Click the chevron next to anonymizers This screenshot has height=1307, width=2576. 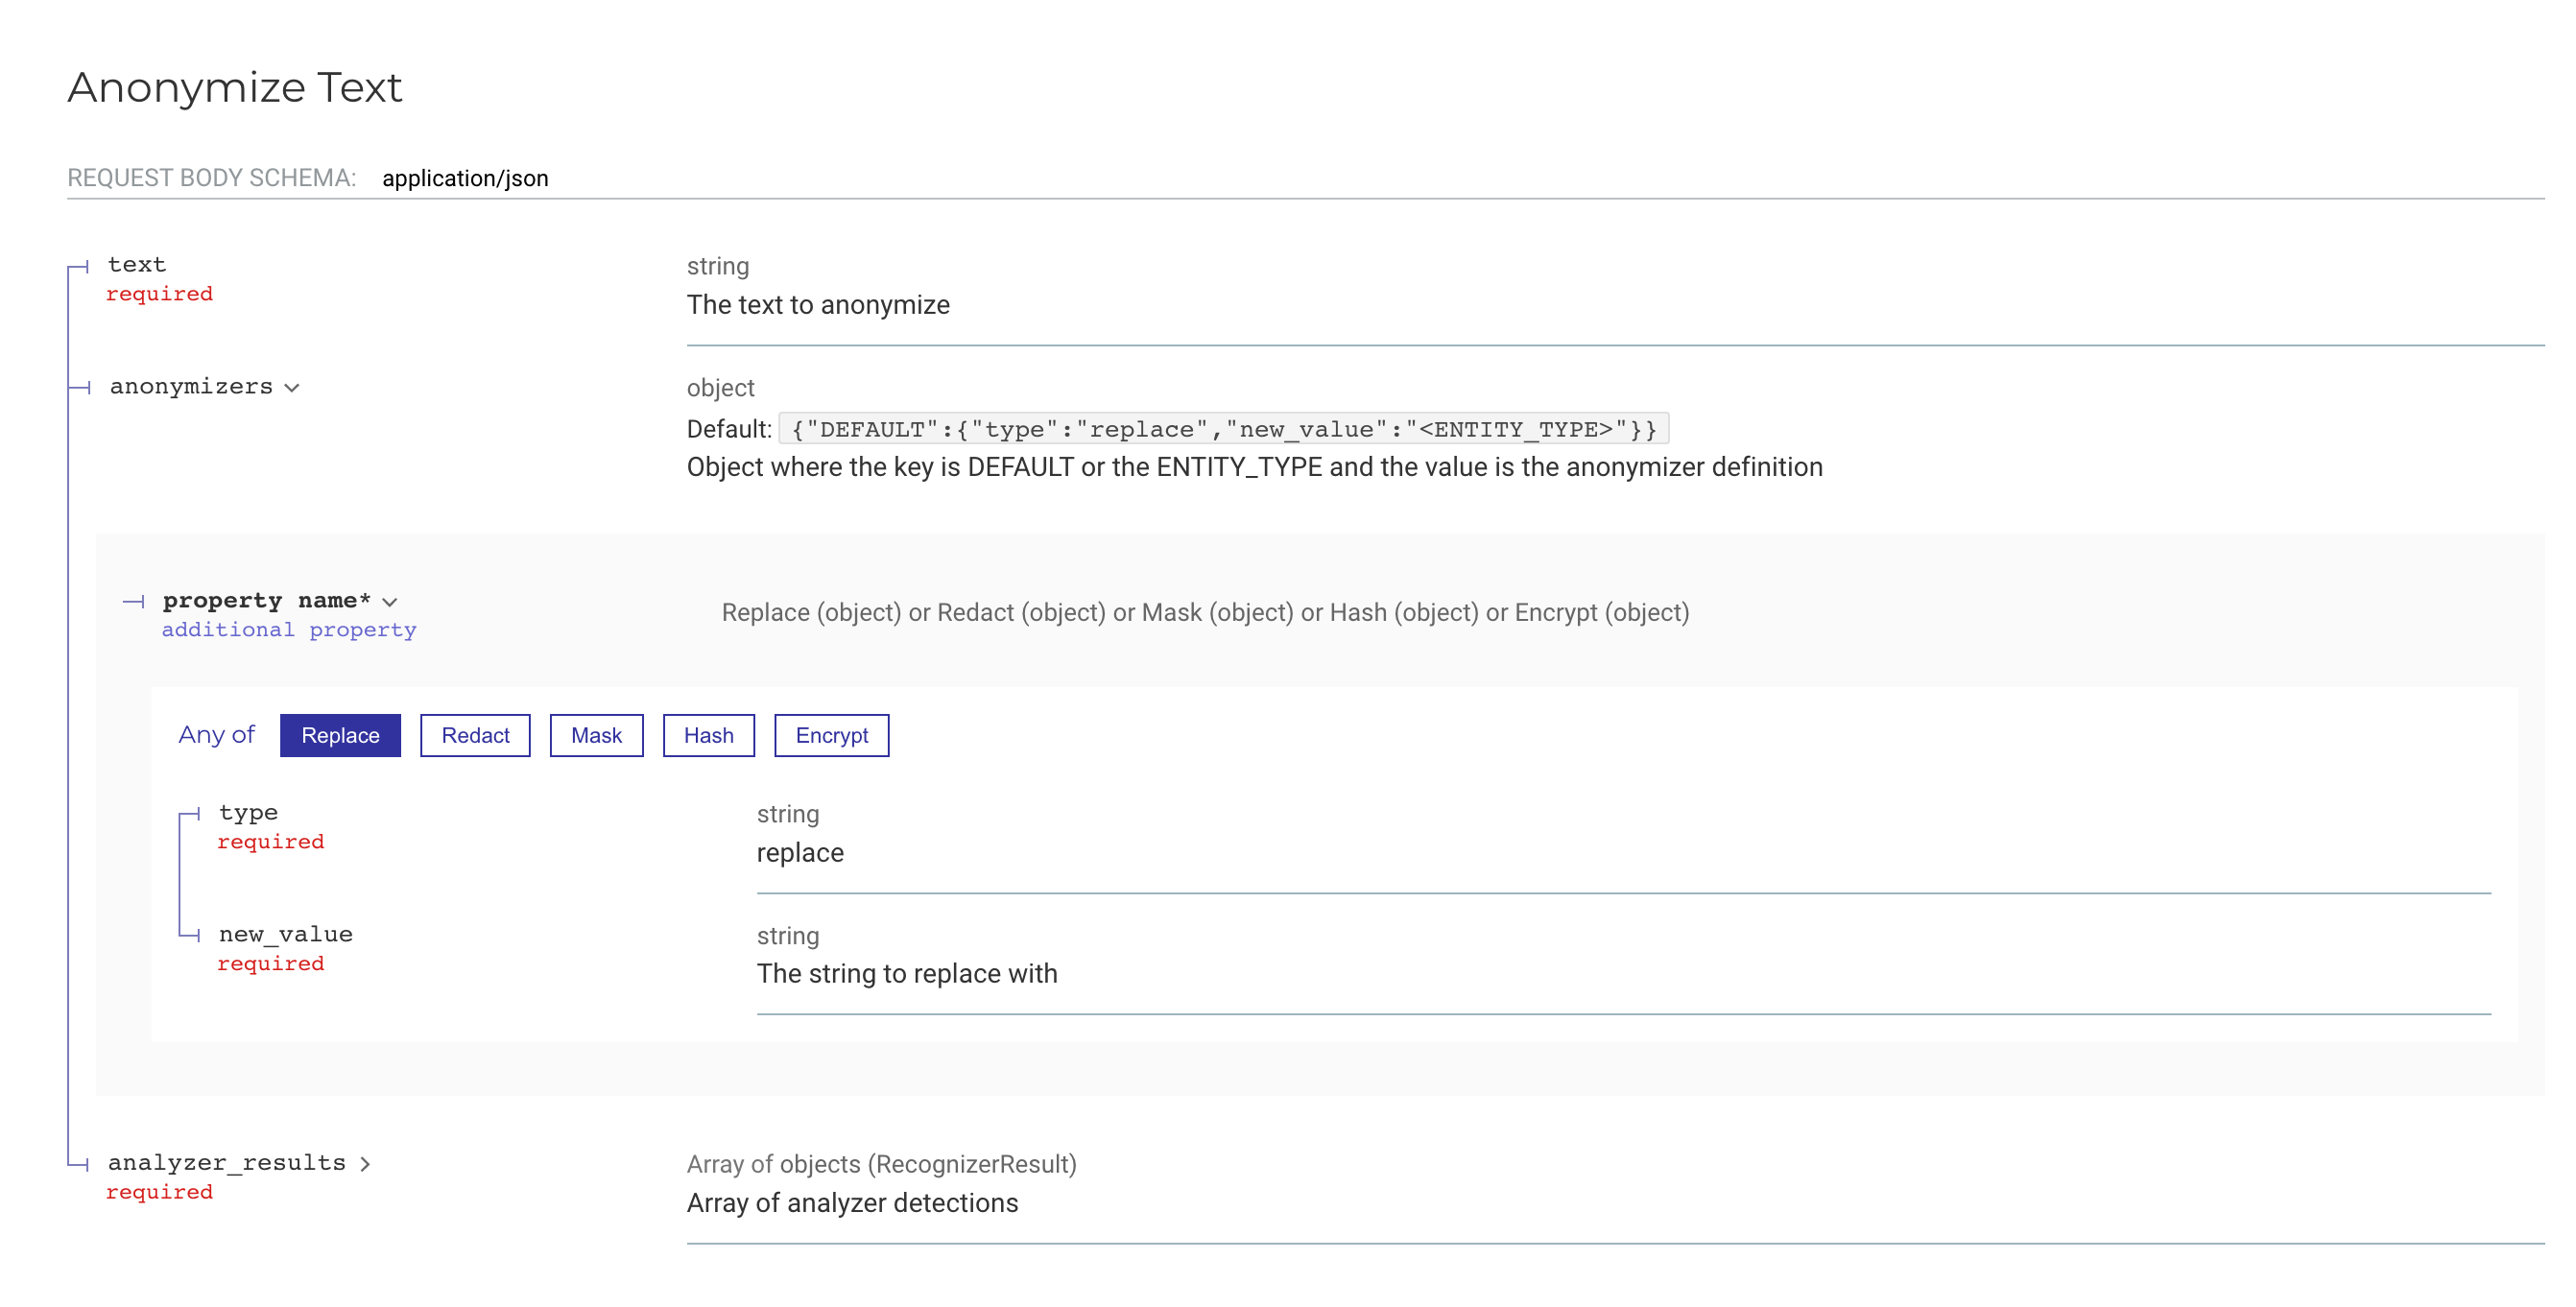pos(292,388)
